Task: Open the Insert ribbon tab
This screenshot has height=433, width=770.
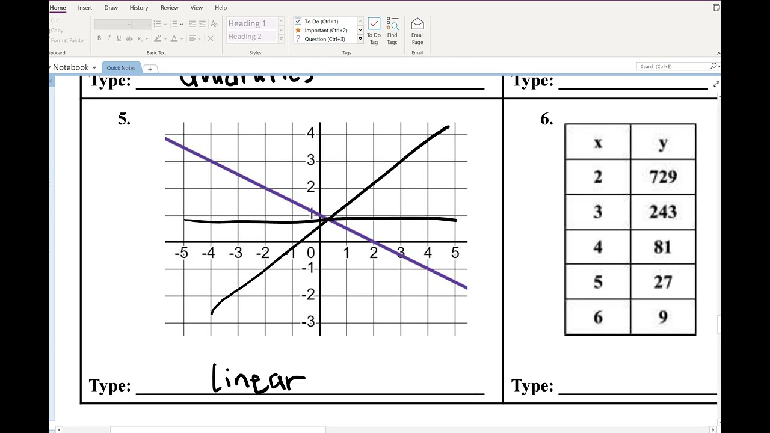Action: coord(85,8)
